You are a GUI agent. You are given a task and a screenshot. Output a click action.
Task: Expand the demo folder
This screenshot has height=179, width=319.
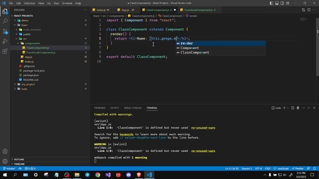point(50,20)
